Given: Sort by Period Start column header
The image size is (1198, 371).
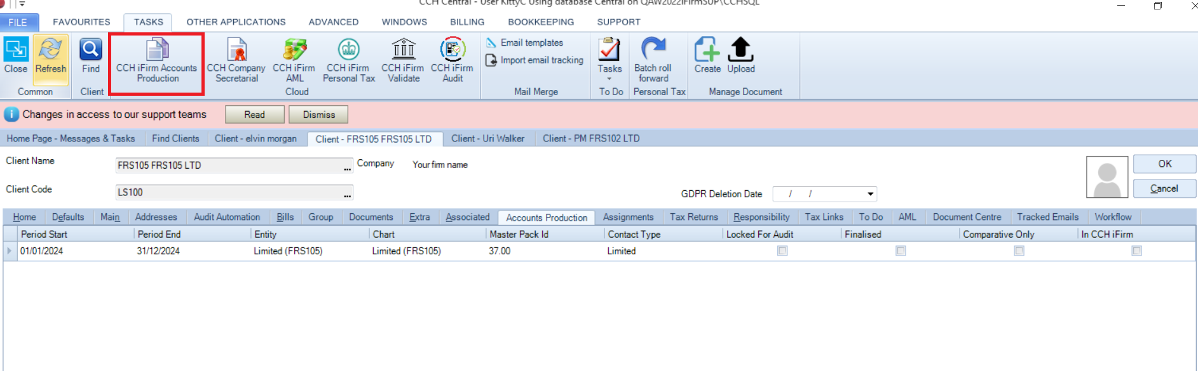Looking at the screenshot, I should pyautogui.click(x=76, y=234).
